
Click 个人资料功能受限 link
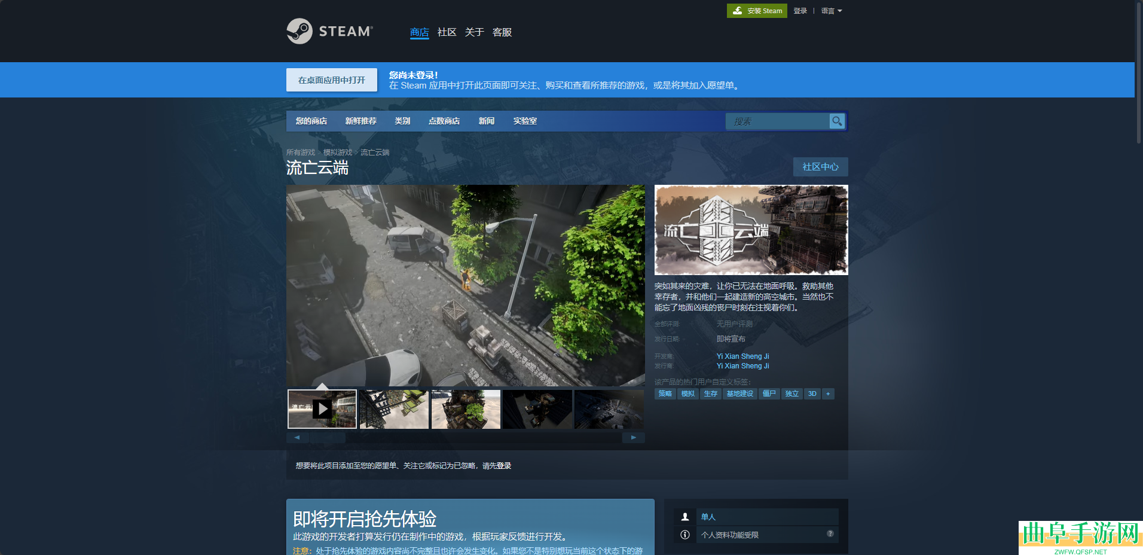tap(730, 535)
